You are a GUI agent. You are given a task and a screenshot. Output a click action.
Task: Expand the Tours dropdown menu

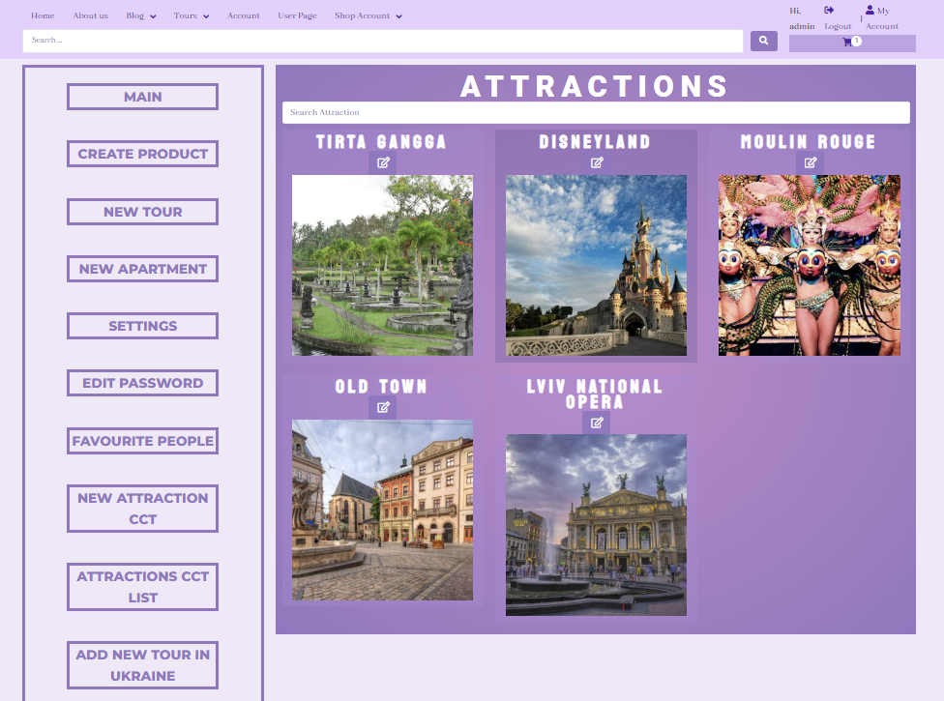192,16
